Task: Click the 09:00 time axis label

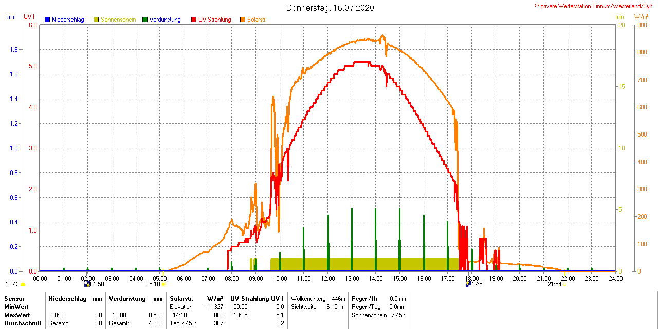Action: 256,278
